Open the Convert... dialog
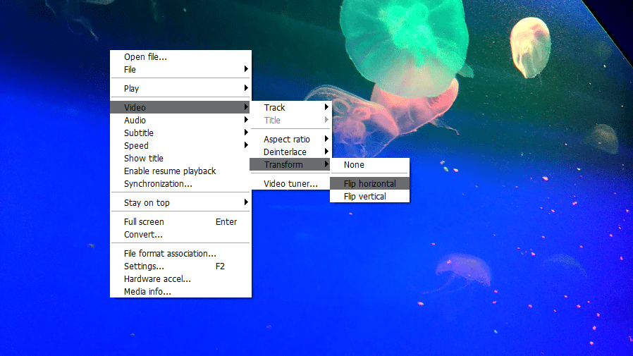Viewport: 633px width, 356px height. pyautogui.click(x=180, y=235)
